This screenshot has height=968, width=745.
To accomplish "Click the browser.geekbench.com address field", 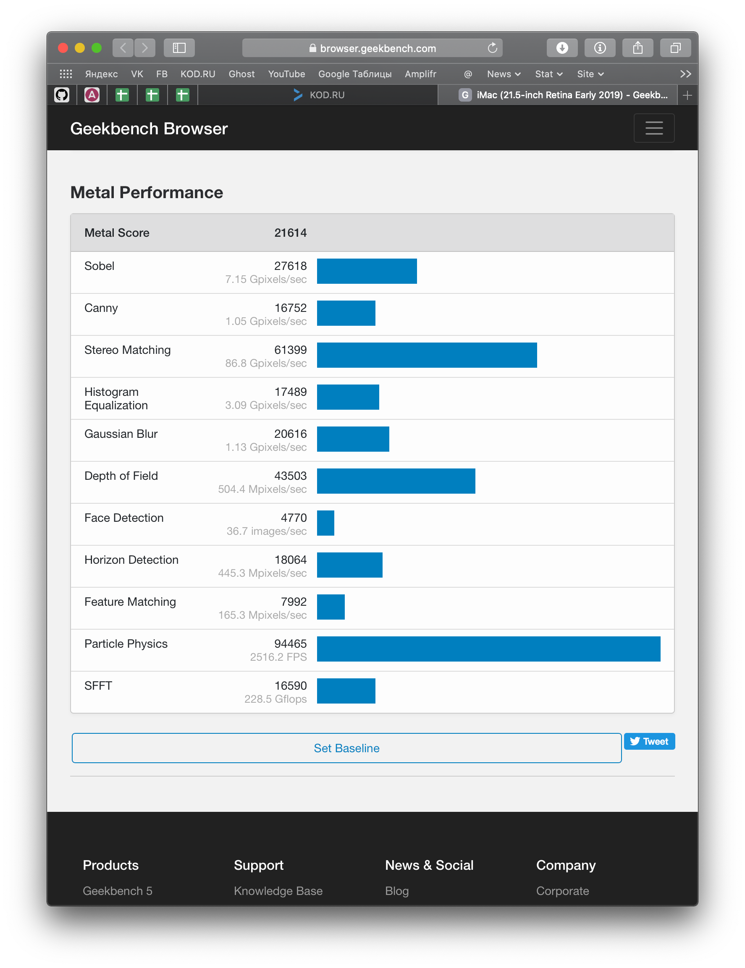I will tap(372, 48).
